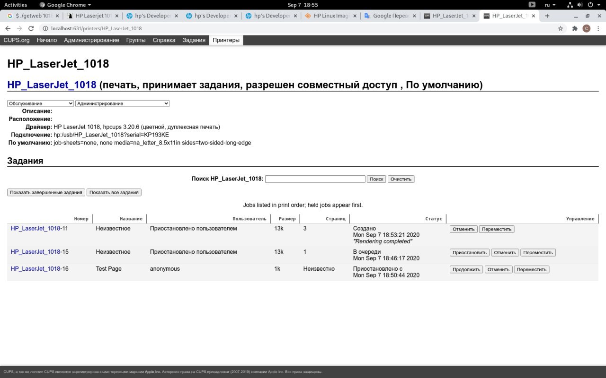Go to the Начало menu item
The image size is (606, 378).
pos(47,40)
